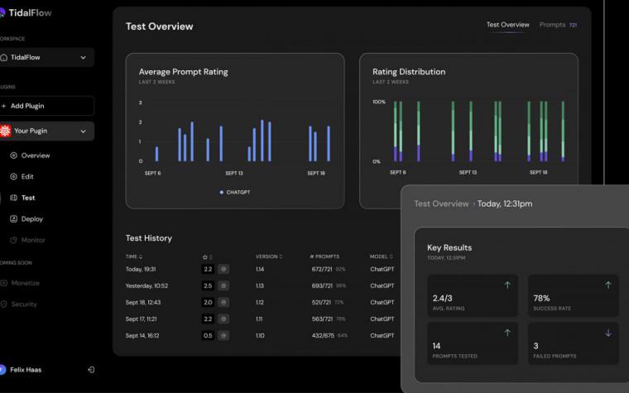Open the Deploy sidebar item

26,219
